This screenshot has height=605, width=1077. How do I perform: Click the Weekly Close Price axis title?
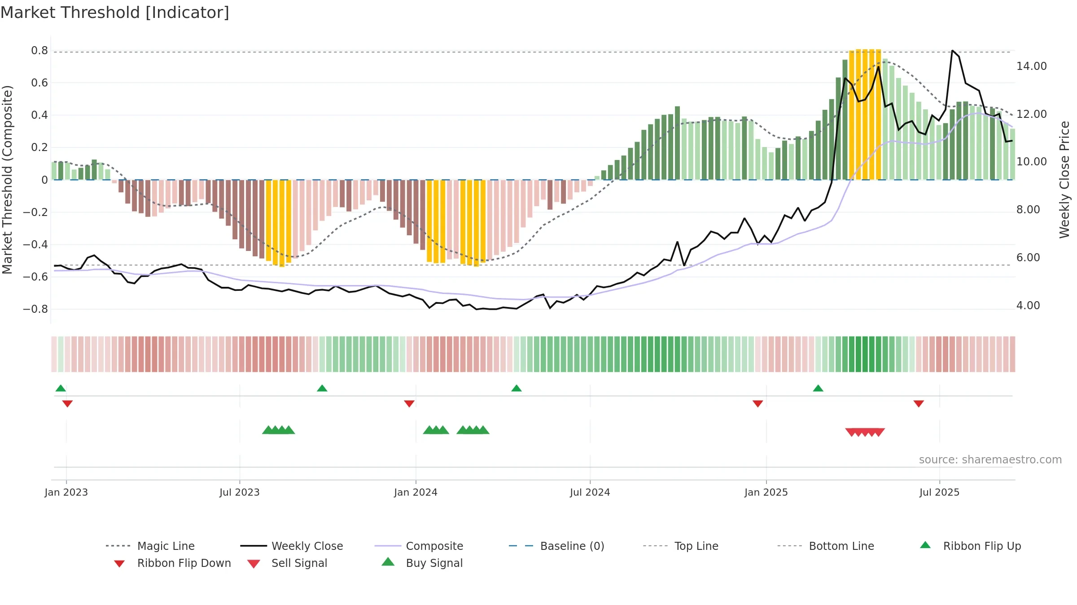pos(1064,180)
